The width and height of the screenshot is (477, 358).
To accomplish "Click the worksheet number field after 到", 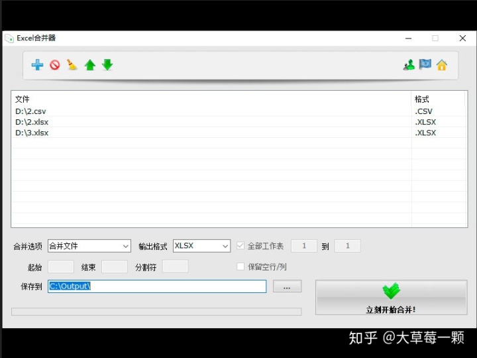I will coord(348,246).
